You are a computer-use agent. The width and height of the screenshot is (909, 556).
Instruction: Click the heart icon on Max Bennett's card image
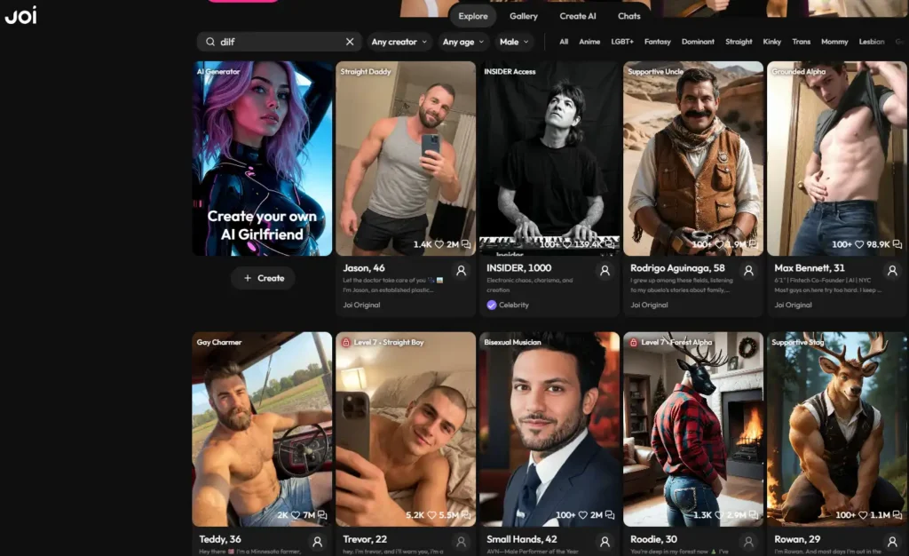point(859,244)
